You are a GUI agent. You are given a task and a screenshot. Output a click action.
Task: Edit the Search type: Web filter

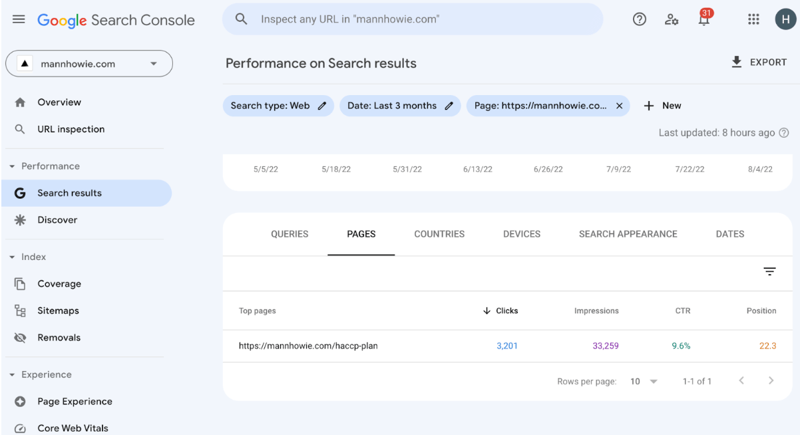[322, 106]
